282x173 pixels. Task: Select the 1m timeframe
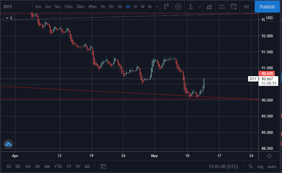pyautogui.click(x=38, y=7)
